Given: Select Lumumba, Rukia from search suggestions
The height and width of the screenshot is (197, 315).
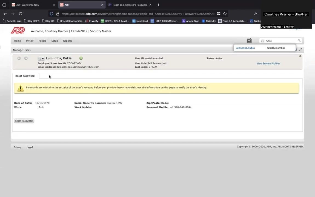Looking at the screenshot, I should (x=264, y=48).
